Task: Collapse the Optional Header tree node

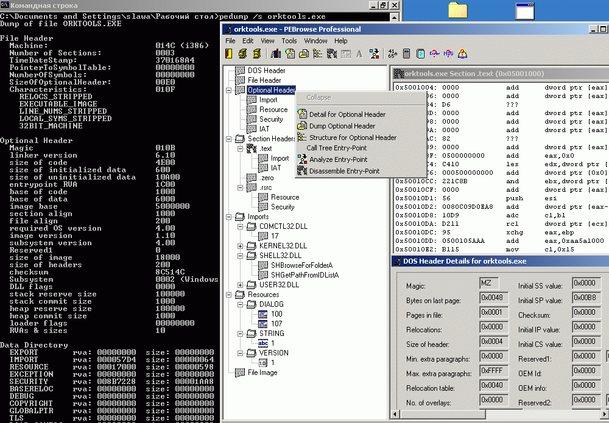Action: tap(229, 90)
